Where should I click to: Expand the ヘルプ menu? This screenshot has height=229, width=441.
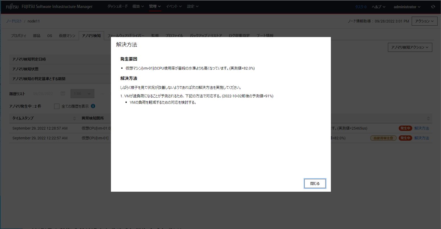[x=378, y=7]
